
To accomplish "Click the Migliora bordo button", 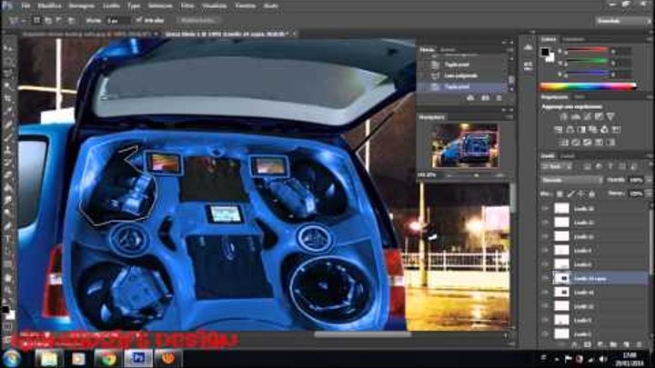I will 198,20.
